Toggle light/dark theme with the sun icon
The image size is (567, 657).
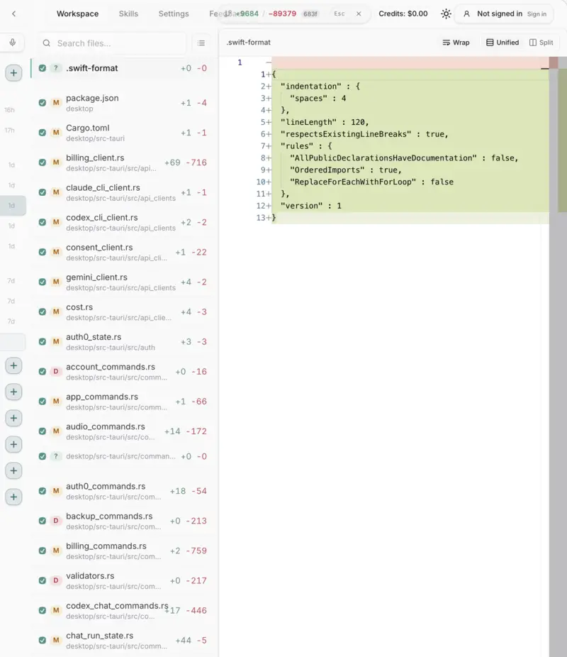446,13
